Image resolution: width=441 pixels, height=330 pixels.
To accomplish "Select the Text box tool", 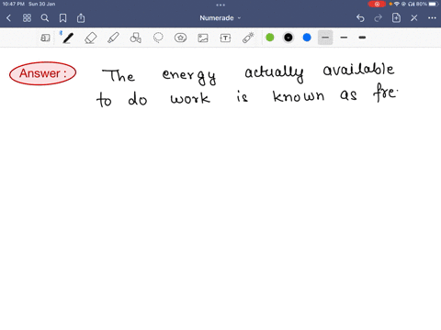I will 225,38.
